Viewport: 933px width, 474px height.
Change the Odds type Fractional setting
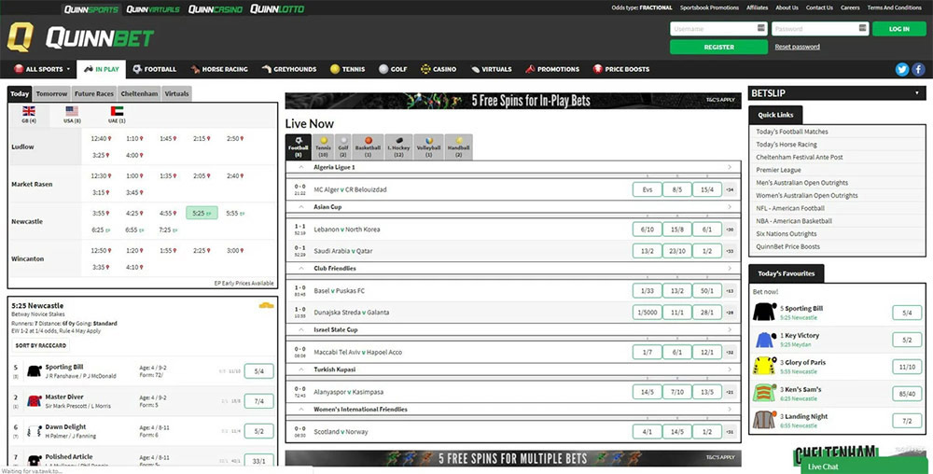tap(642, 7)
